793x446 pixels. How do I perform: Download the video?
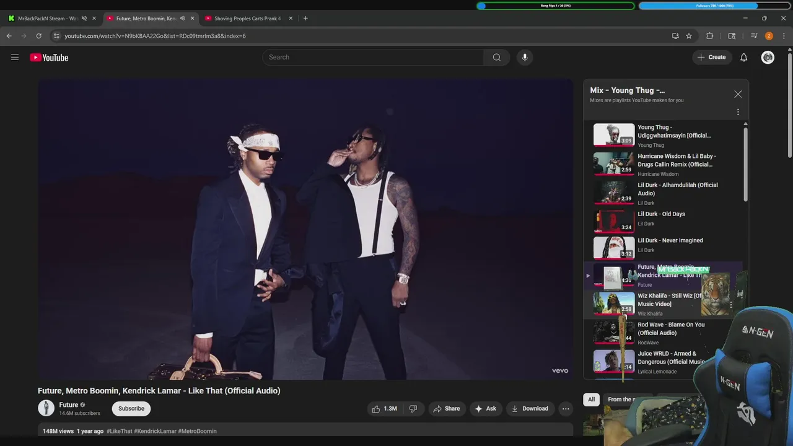(x=530, y=408)
